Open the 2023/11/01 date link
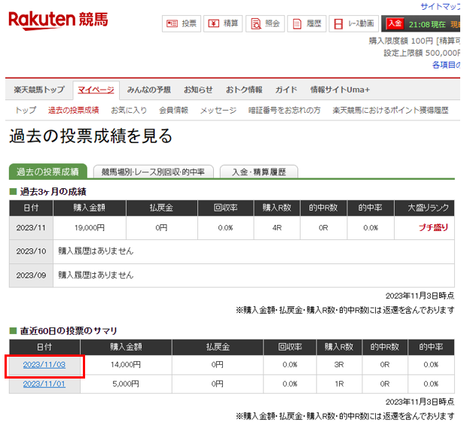Viewport: 470px width, 435px height. pos(44,384)
